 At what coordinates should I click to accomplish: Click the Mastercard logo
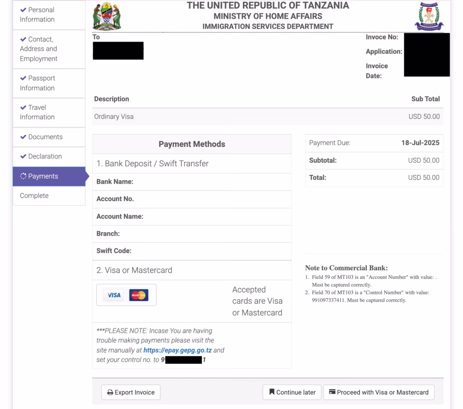(x=139, y=295)
